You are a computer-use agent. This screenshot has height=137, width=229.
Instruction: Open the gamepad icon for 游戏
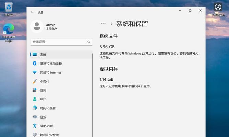point(35,117)
